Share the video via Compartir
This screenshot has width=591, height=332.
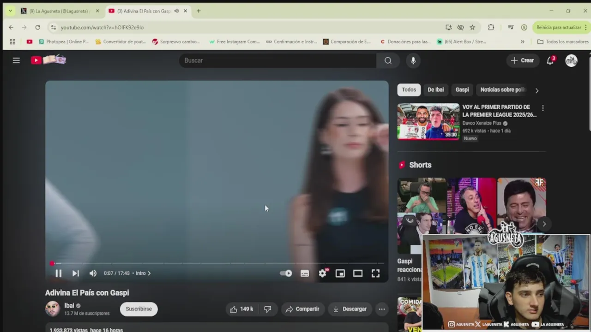tap(302, 309)
